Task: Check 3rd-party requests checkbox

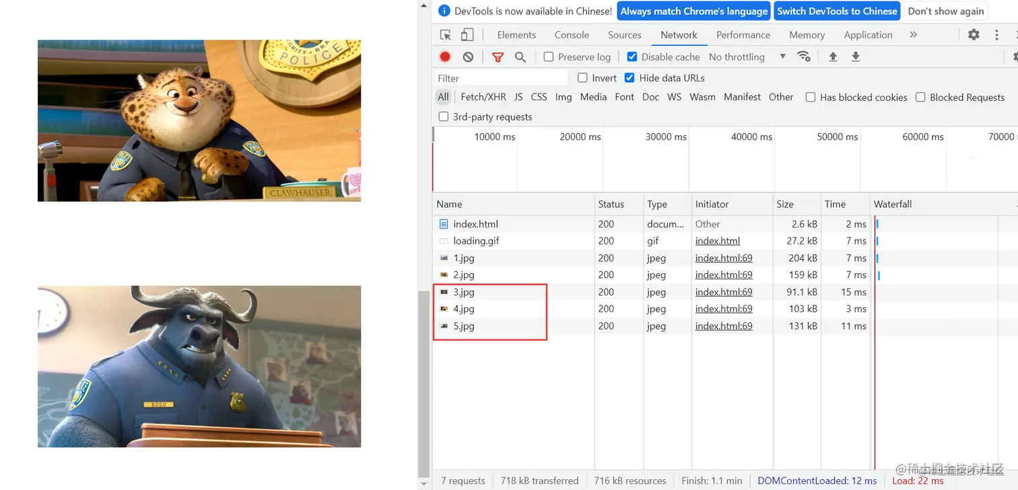Action: click(x=443, y=117)
